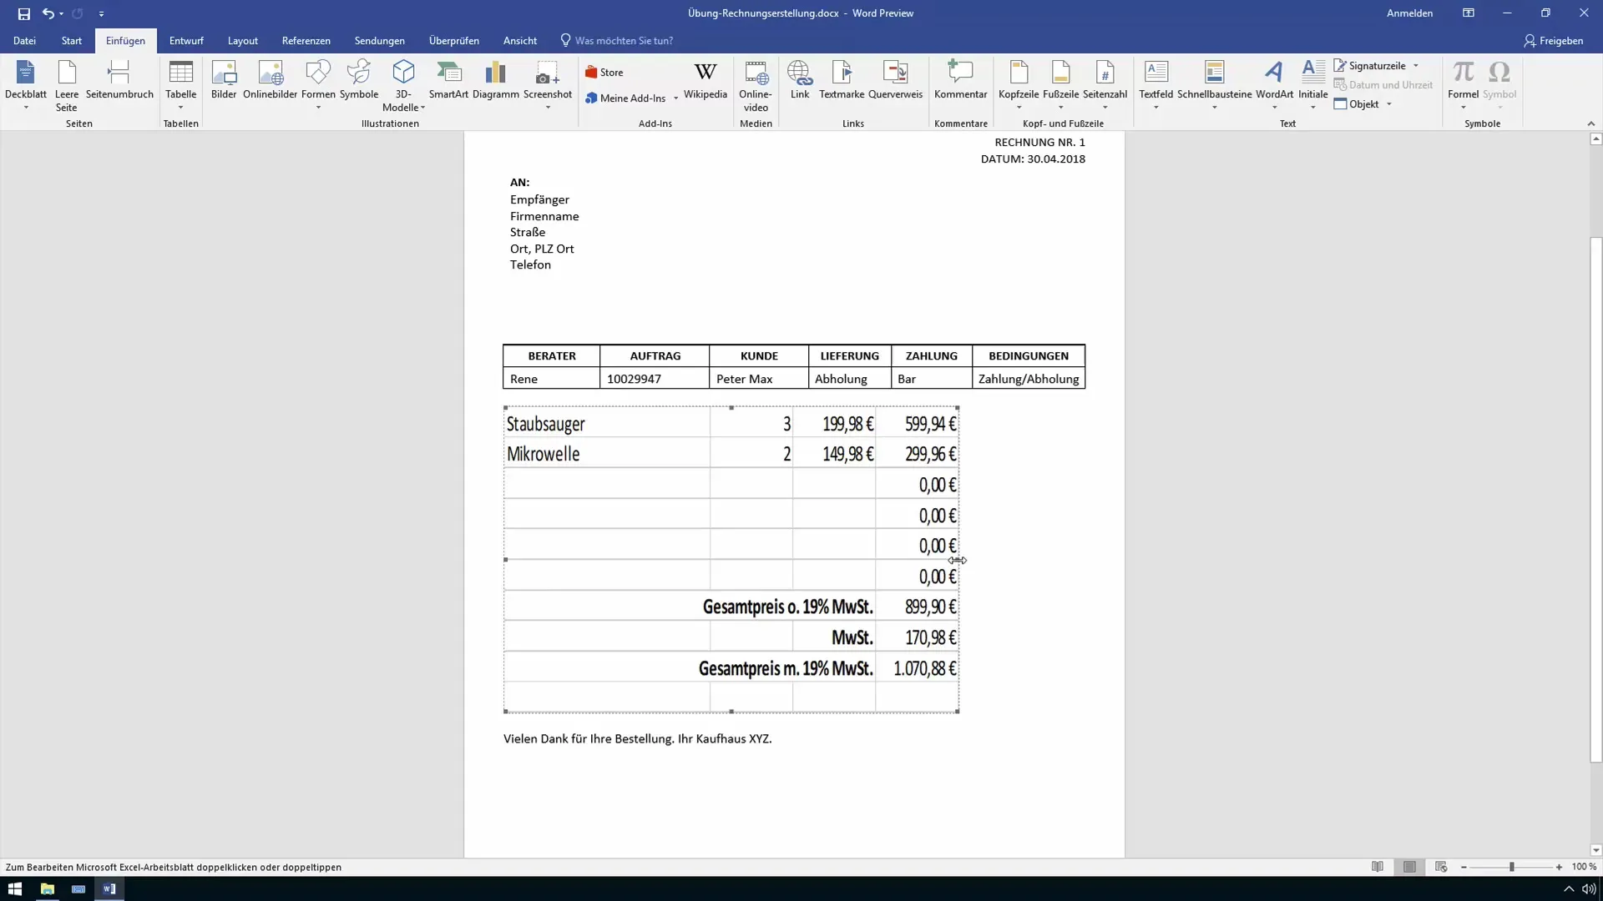The height and width of the screenshot is (901, 1603).
Task: Open the Onlinebilder search
Action: click(270, 81)
